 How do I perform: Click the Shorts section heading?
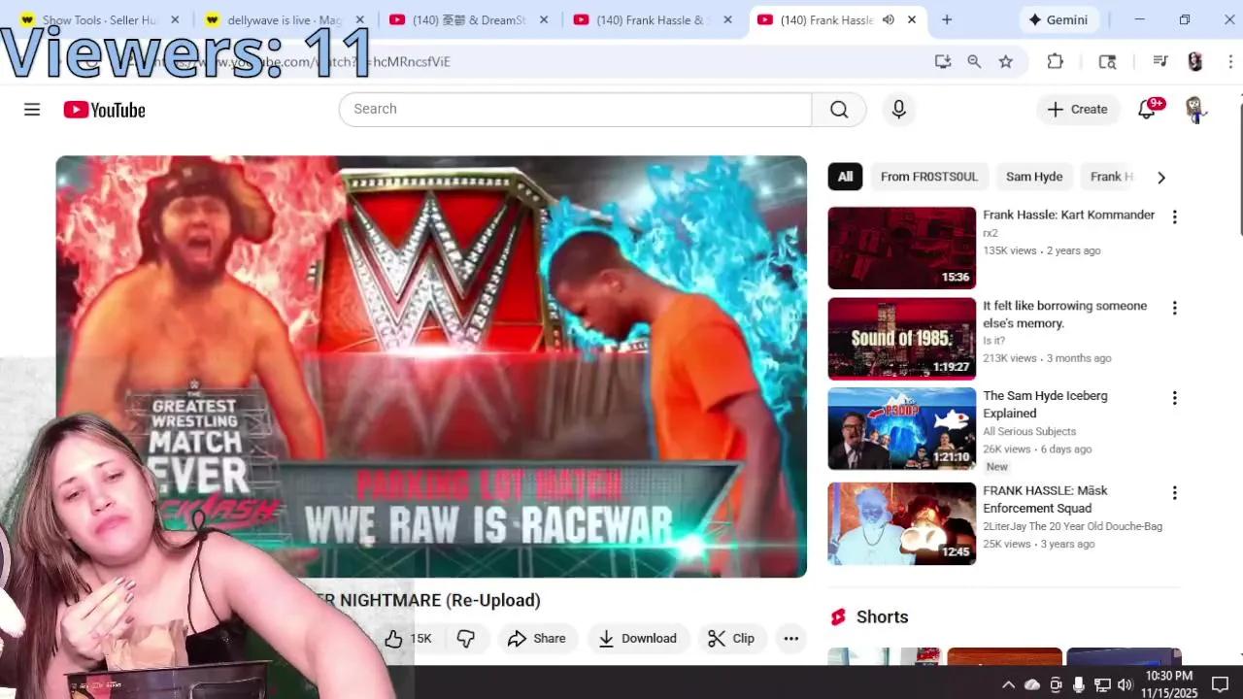(882, 616)
